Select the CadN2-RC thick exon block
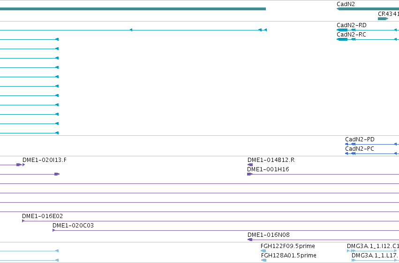 coord(342,39)
